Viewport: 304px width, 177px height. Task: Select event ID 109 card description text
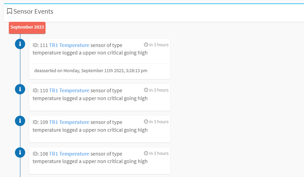(90, 126)
